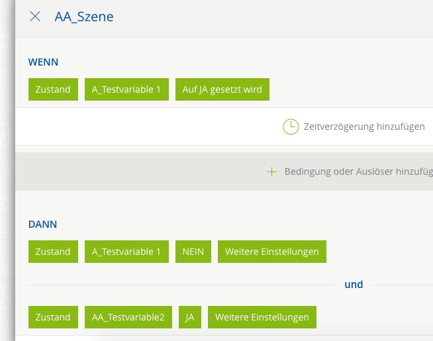Pick A_Testvariable 1 in the DANN section

pyautogui.click(x=126, y=252)
